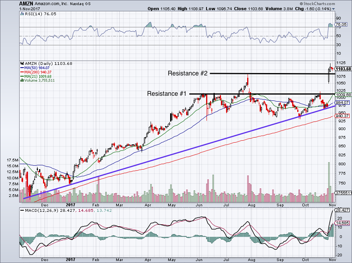
Task: Click the 28.427 MACD tag on right axis
Action: [x=342, y=210]
